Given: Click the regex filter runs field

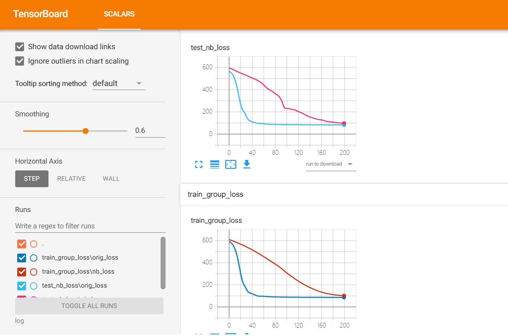Looking at the screenshot, I should click(90, 226).
